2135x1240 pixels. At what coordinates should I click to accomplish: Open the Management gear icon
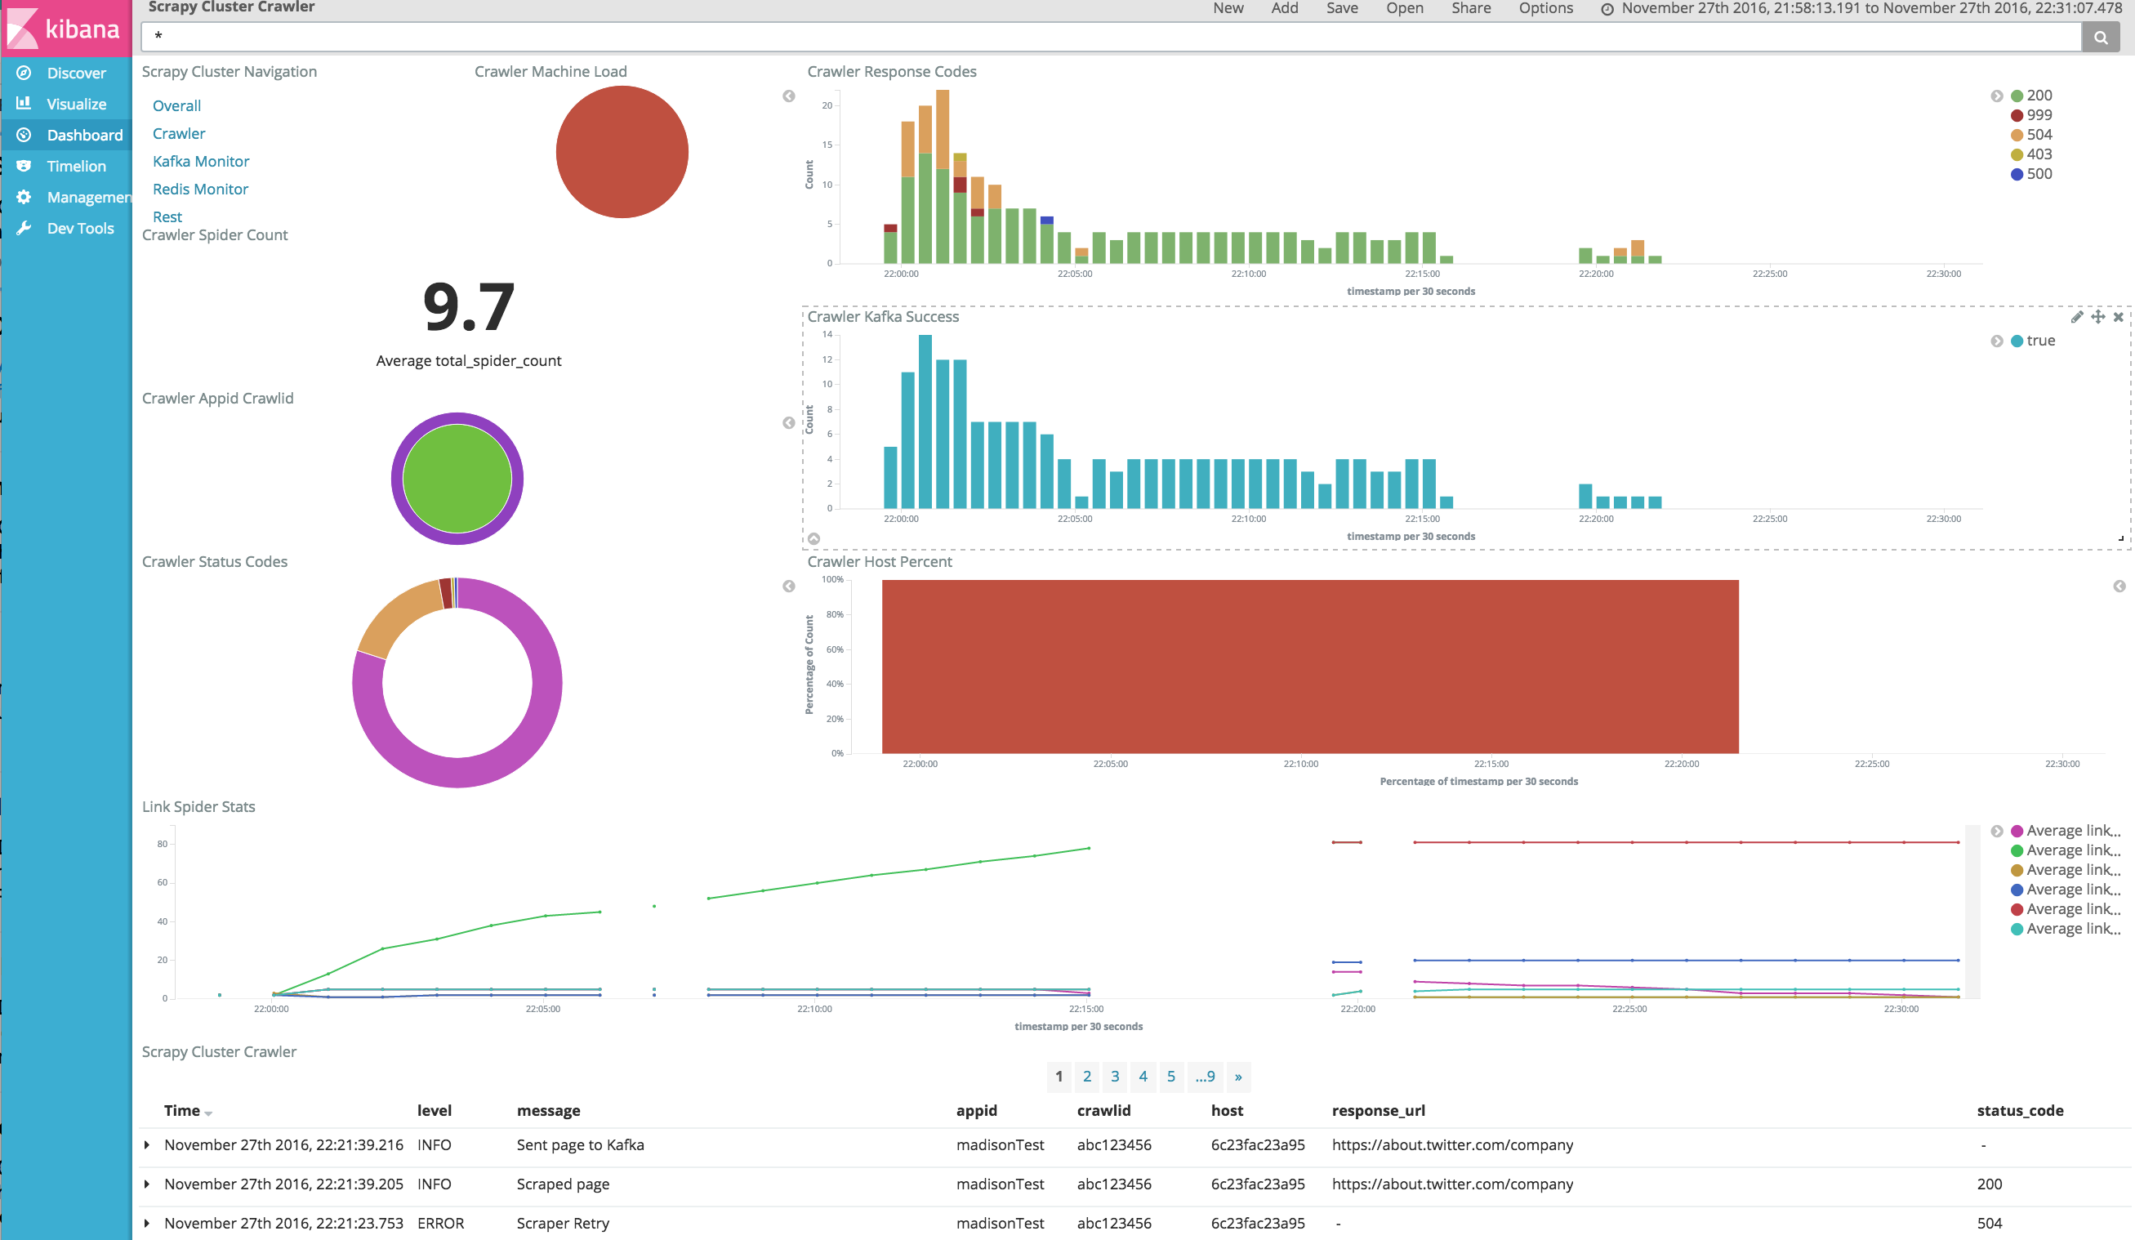click(x=24, y=197)
